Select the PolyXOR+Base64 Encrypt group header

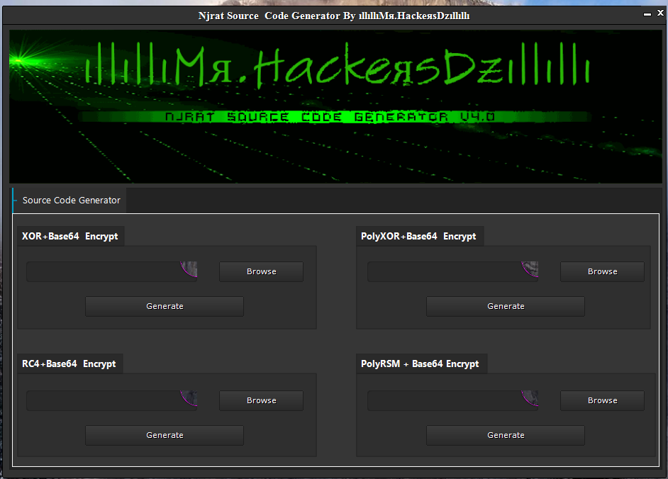[x=419, y=236]
